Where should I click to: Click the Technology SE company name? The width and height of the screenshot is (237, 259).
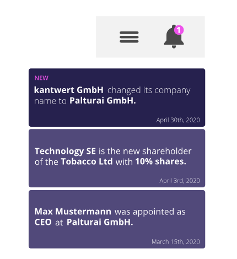point(65,151)
